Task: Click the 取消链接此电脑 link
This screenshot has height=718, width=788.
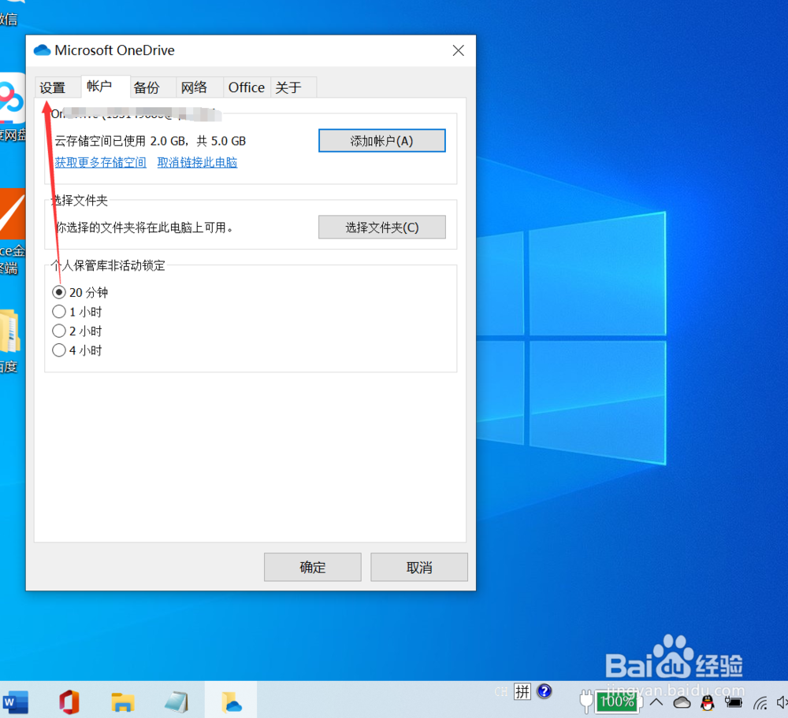Action: click(197, 162)
